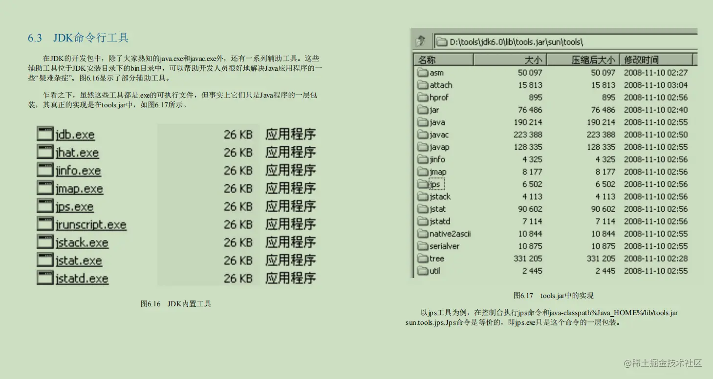Sort by the 修改时间 column header
Image resolution: width=713 pixels, height=379 pixels.
click(657, 59)
